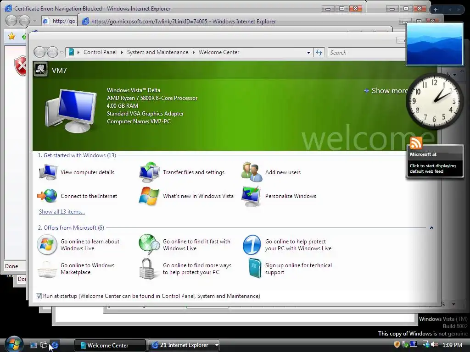Click the Welcome Center address bar icon
This screenshot has height=352, width=470.
click(x=71, y=52)
